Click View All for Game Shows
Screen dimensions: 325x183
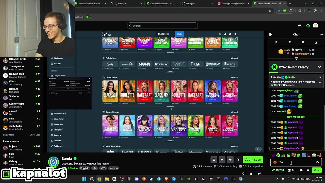tap(234, 112)
